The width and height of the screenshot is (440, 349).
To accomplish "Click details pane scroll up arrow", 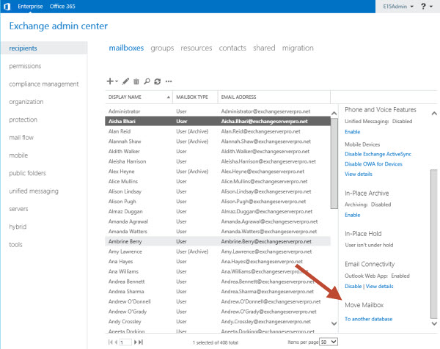I will (434, 114).
